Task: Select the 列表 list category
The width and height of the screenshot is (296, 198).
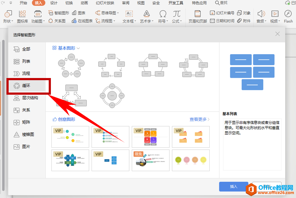Action: pos(27,61)
